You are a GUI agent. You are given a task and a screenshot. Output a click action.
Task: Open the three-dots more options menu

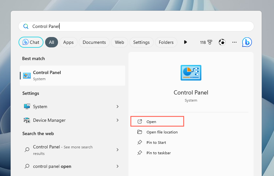click(x=234, y=42)
